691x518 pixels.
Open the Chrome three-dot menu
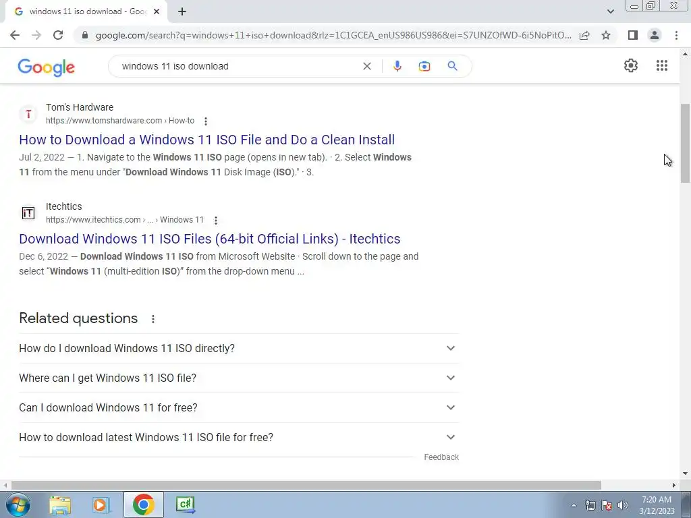pos(676,35)
